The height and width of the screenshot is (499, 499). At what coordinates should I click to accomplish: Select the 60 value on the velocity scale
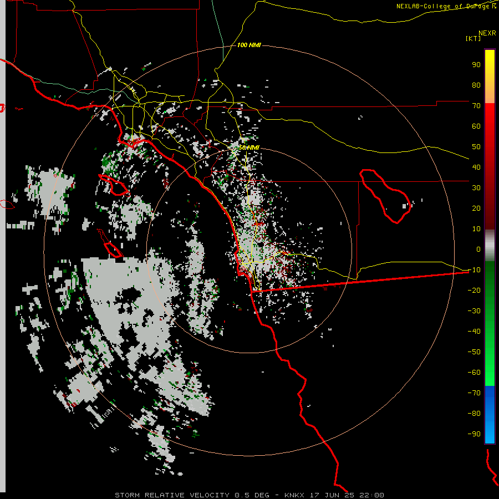click(476, 126)
